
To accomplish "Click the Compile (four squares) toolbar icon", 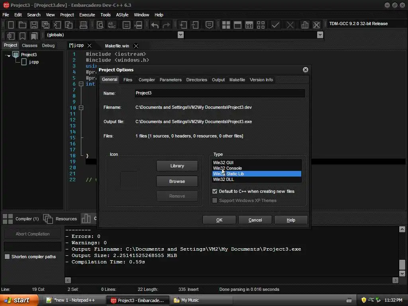I will coord(226,25).
